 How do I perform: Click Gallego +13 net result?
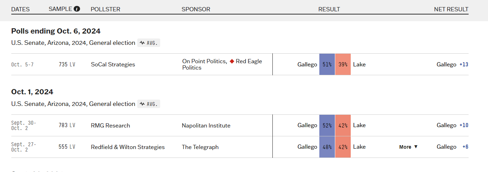pos(452,64)
